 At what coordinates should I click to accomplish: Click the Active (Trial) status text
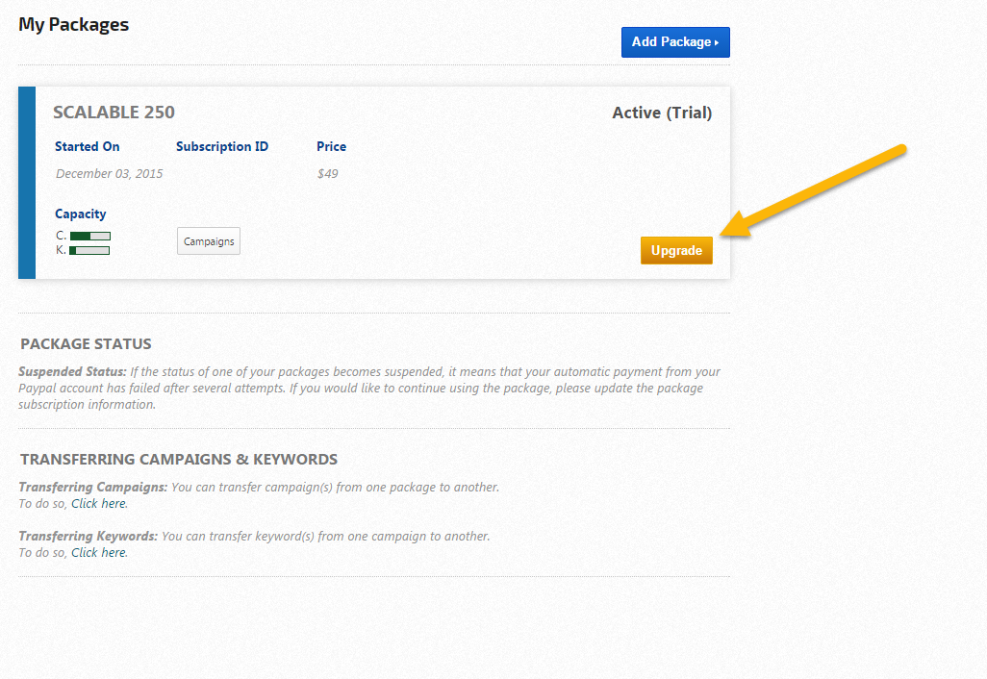point(662,113)
